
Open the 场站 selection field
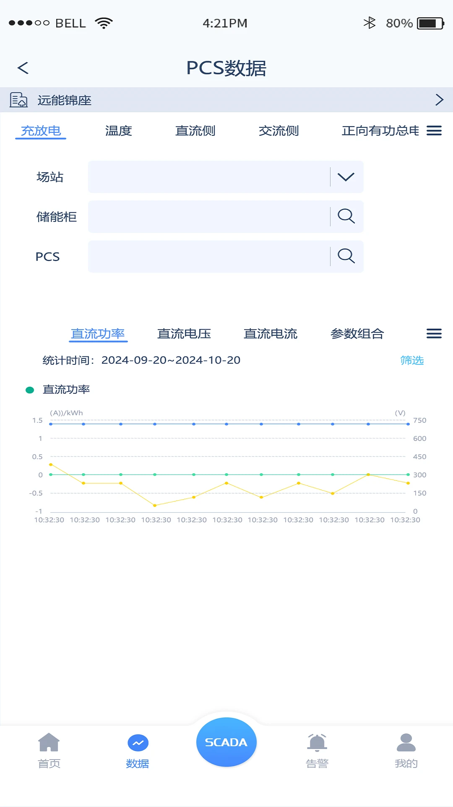click(209, 177)
